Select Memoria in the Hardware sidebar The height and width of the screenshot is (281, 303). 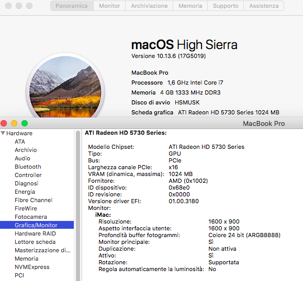coord(27,259)
